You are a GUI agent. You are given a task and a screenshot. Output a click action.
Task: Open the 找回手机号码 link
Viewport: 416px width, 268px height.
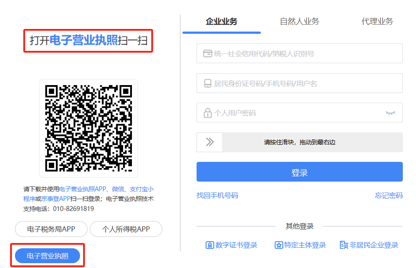(217, 196)
